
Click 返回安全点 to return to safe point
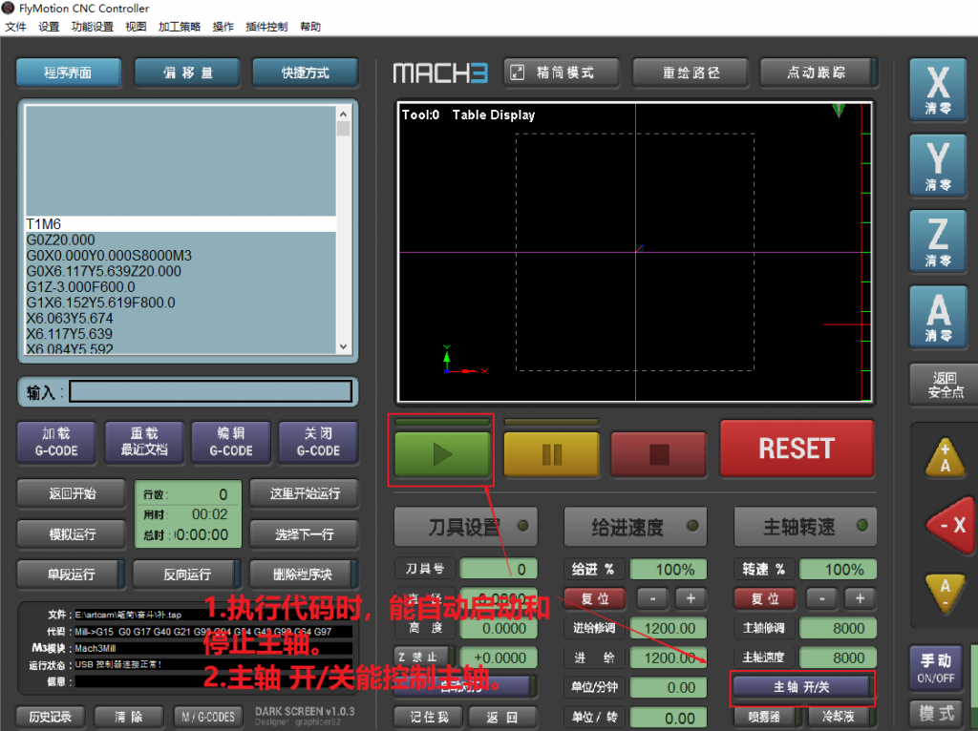point(945,386)
